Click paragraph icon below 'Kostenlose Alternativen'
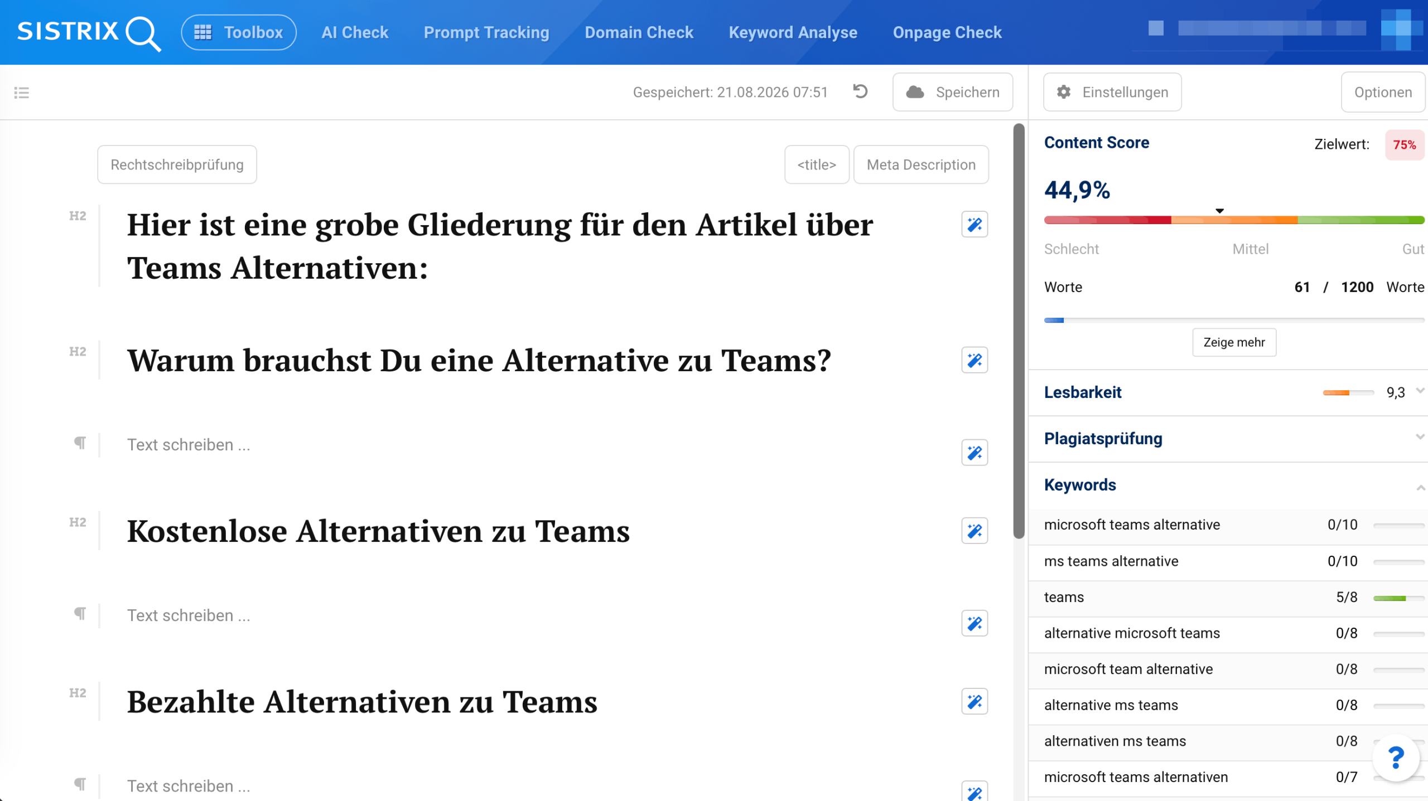Image resolution: width=1428 pixels, height=801 pixels. pyautogui.click(x=80, y=613)
